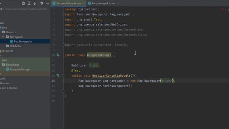Collapse the Navegador folder in the tree
This screenshot has height=129, width=229.
[x=3, y=37]
